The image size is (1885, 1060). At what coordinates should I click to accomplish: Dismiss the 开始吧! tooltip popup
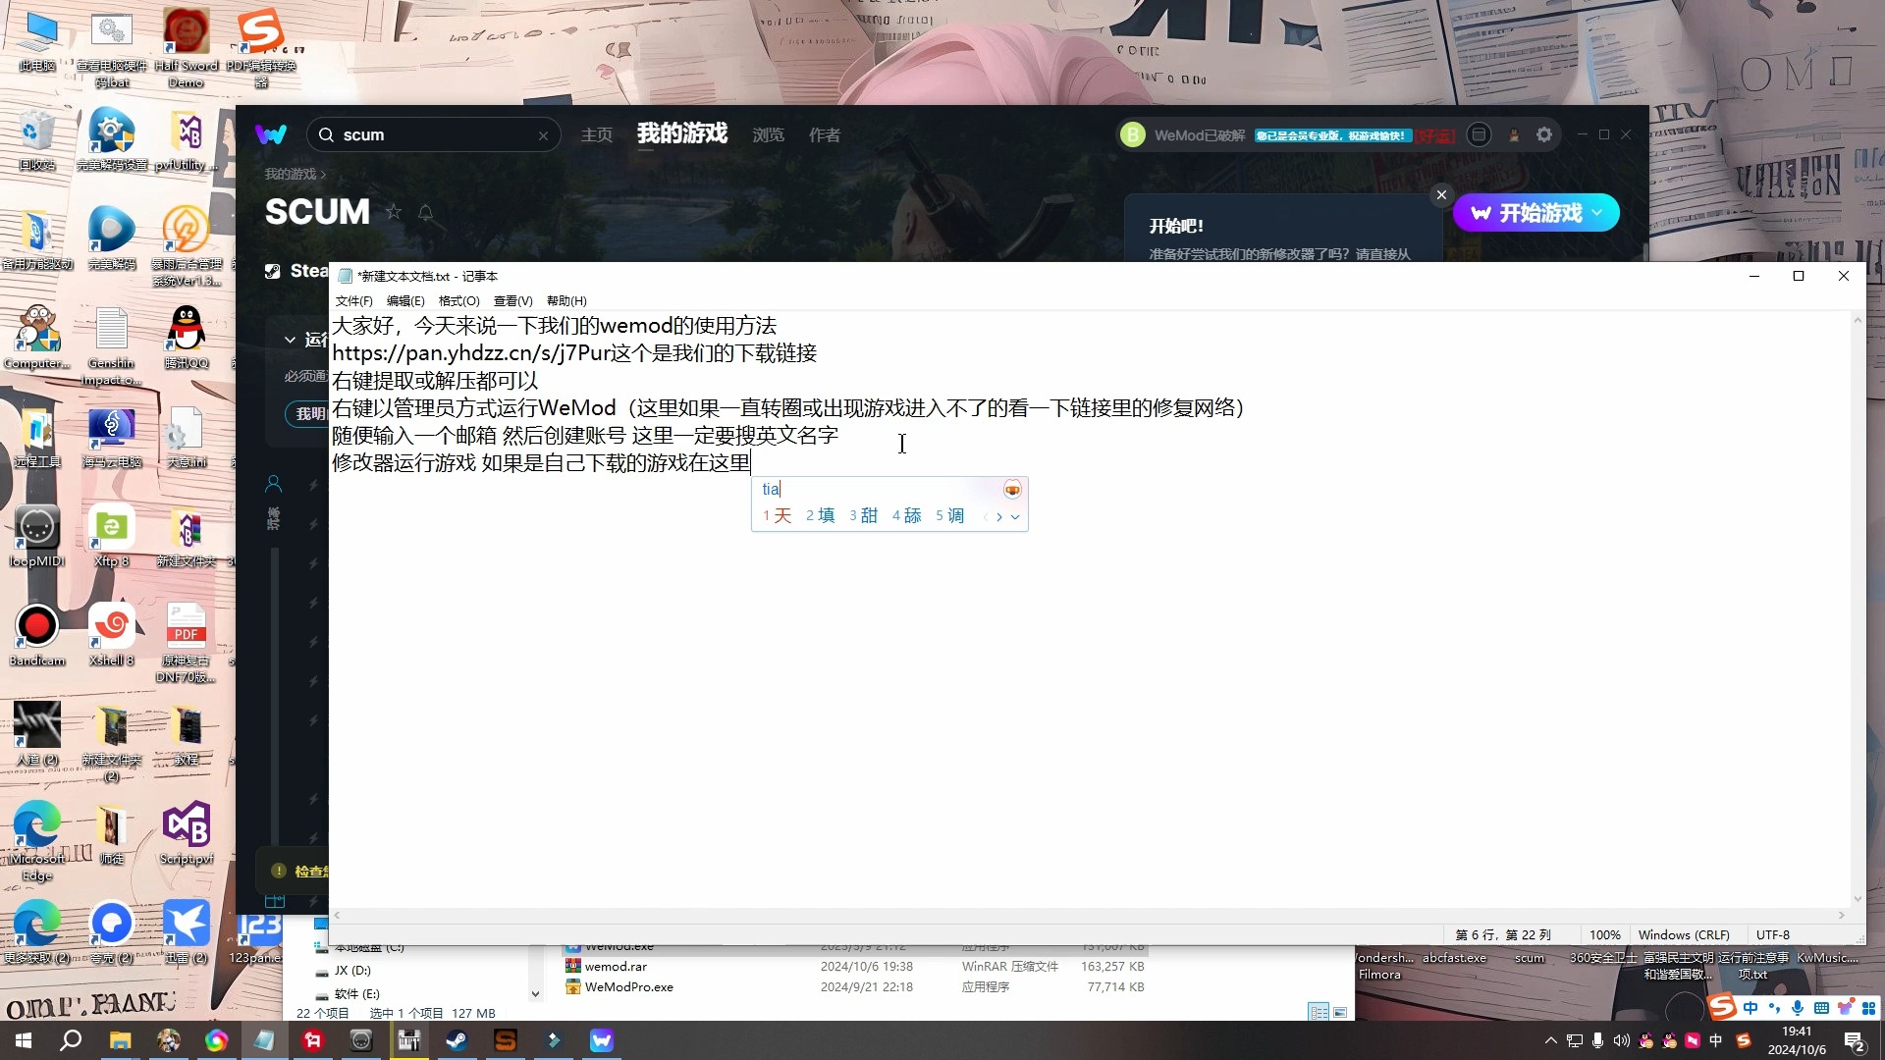(1441, 194)
